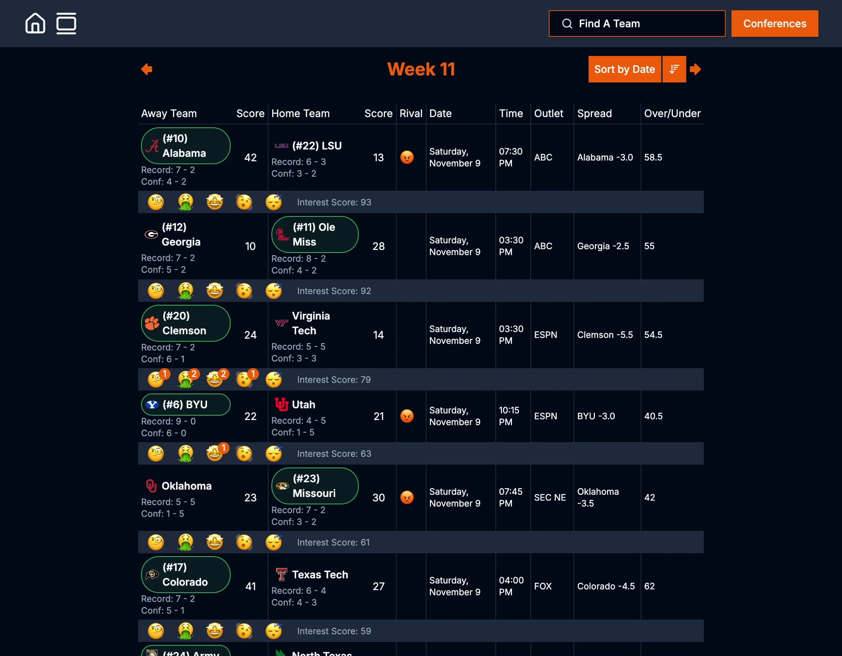Click the Find A Team search field
This screenshot has height=656, width=842.
pyautogui.click(x=637, y=24)
